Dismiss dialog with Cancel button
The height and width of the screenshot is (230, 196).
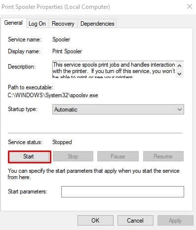[x=135, y=221]
